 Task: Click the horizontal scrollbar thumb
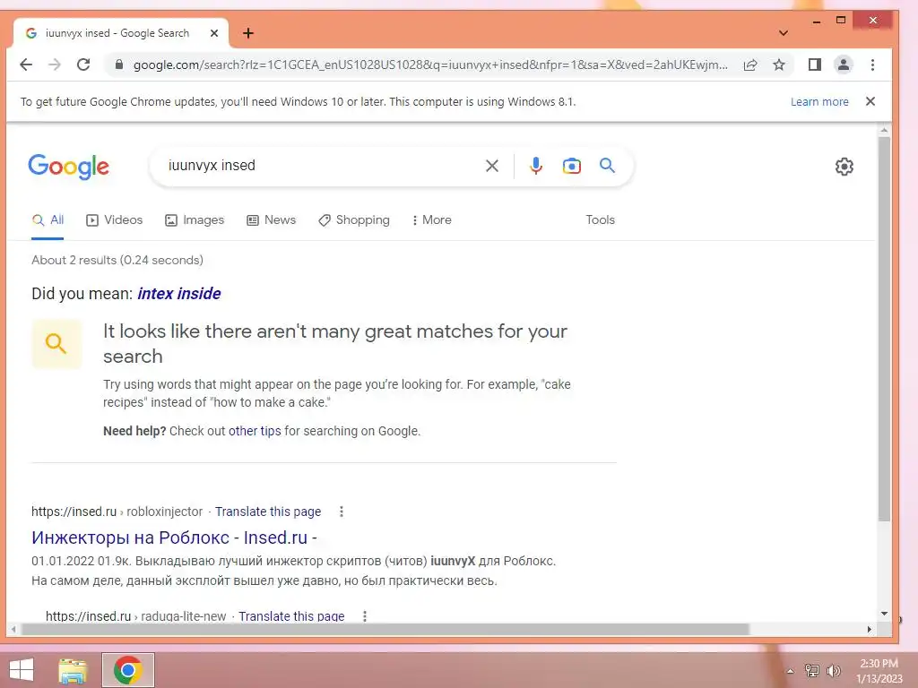(385, 630)
